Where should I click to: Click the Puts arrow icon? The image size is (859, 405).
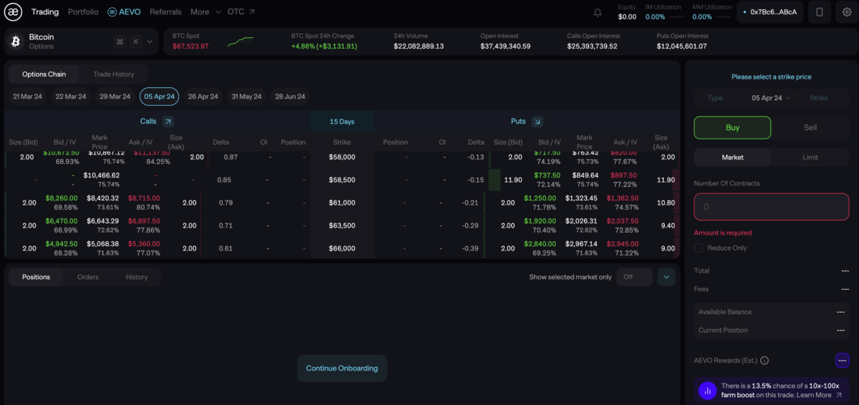pos(537,122)
